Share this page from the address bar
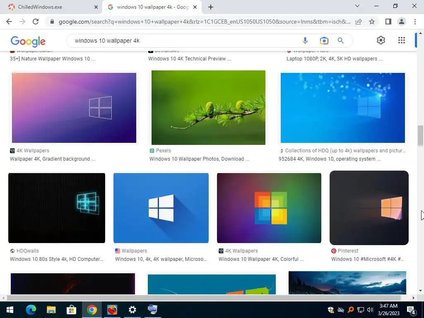 coord(359,22)
